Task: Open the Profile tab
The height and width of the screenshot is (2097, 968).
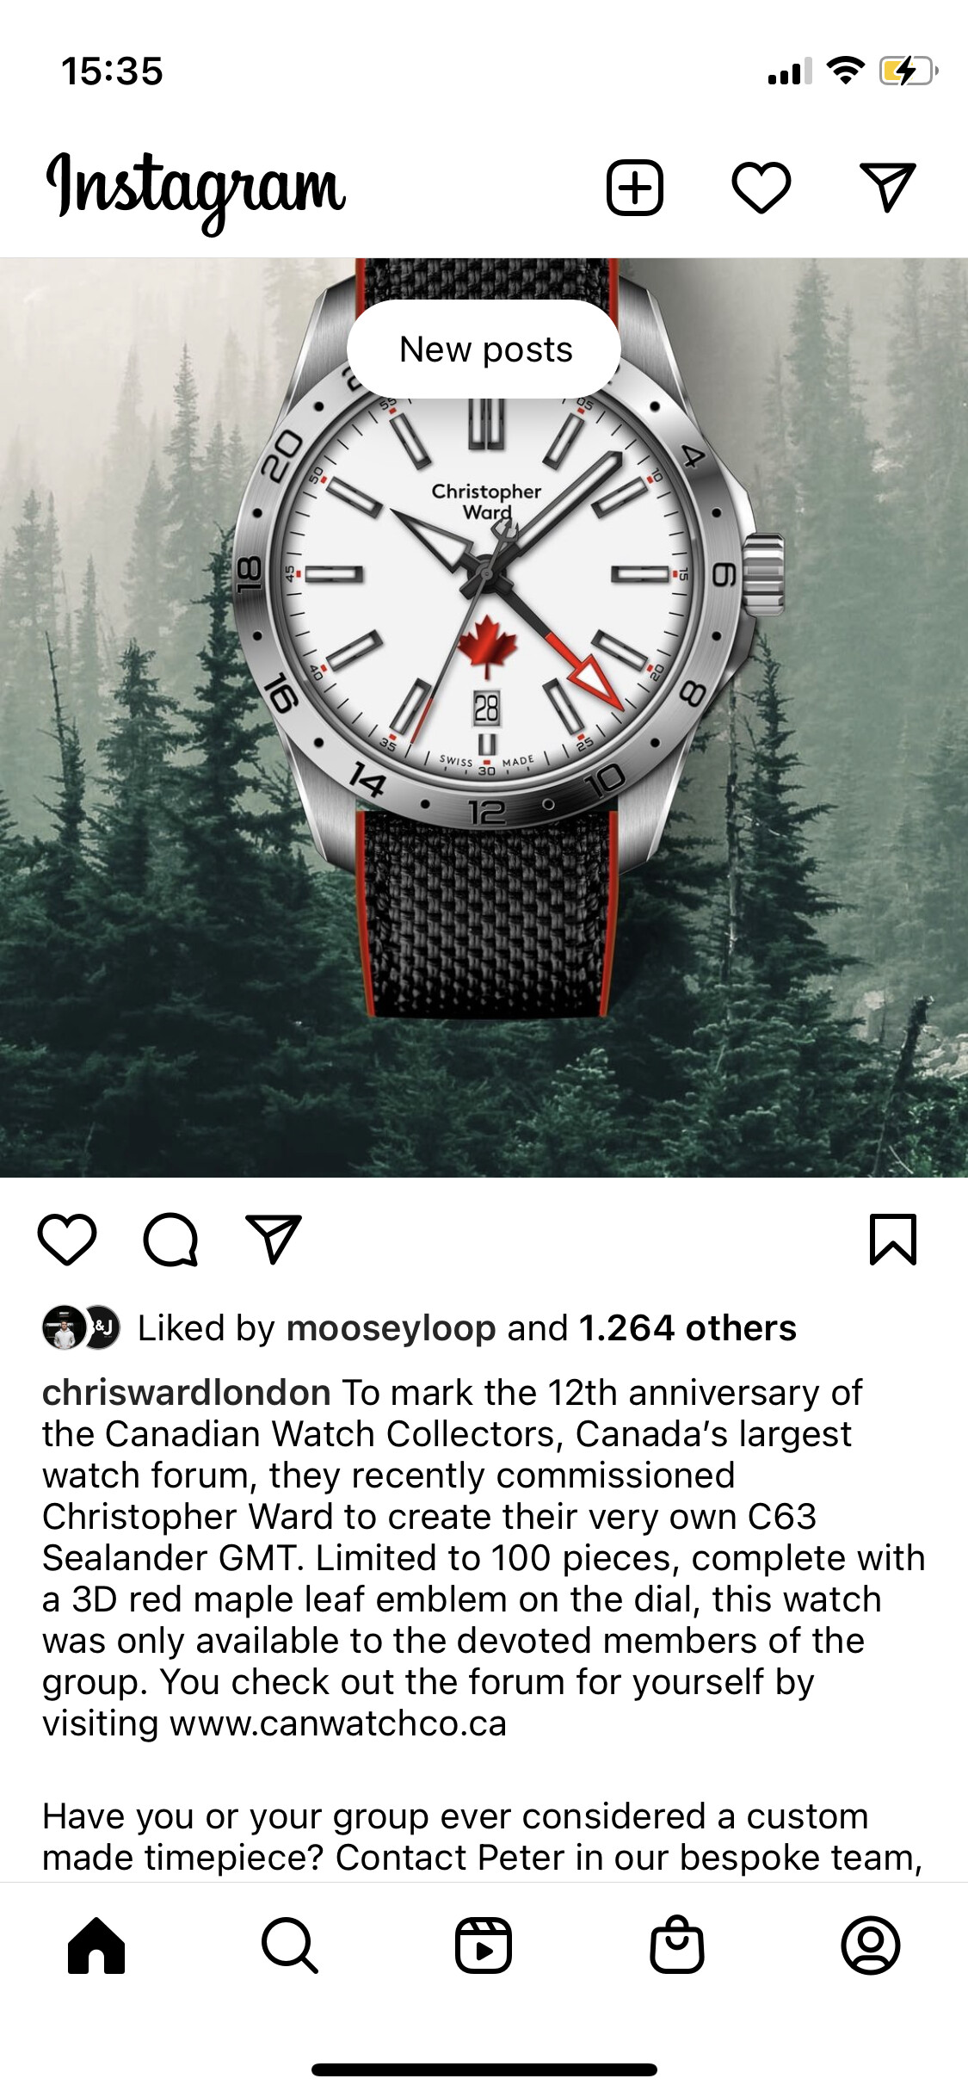Action: [871, 1945]
